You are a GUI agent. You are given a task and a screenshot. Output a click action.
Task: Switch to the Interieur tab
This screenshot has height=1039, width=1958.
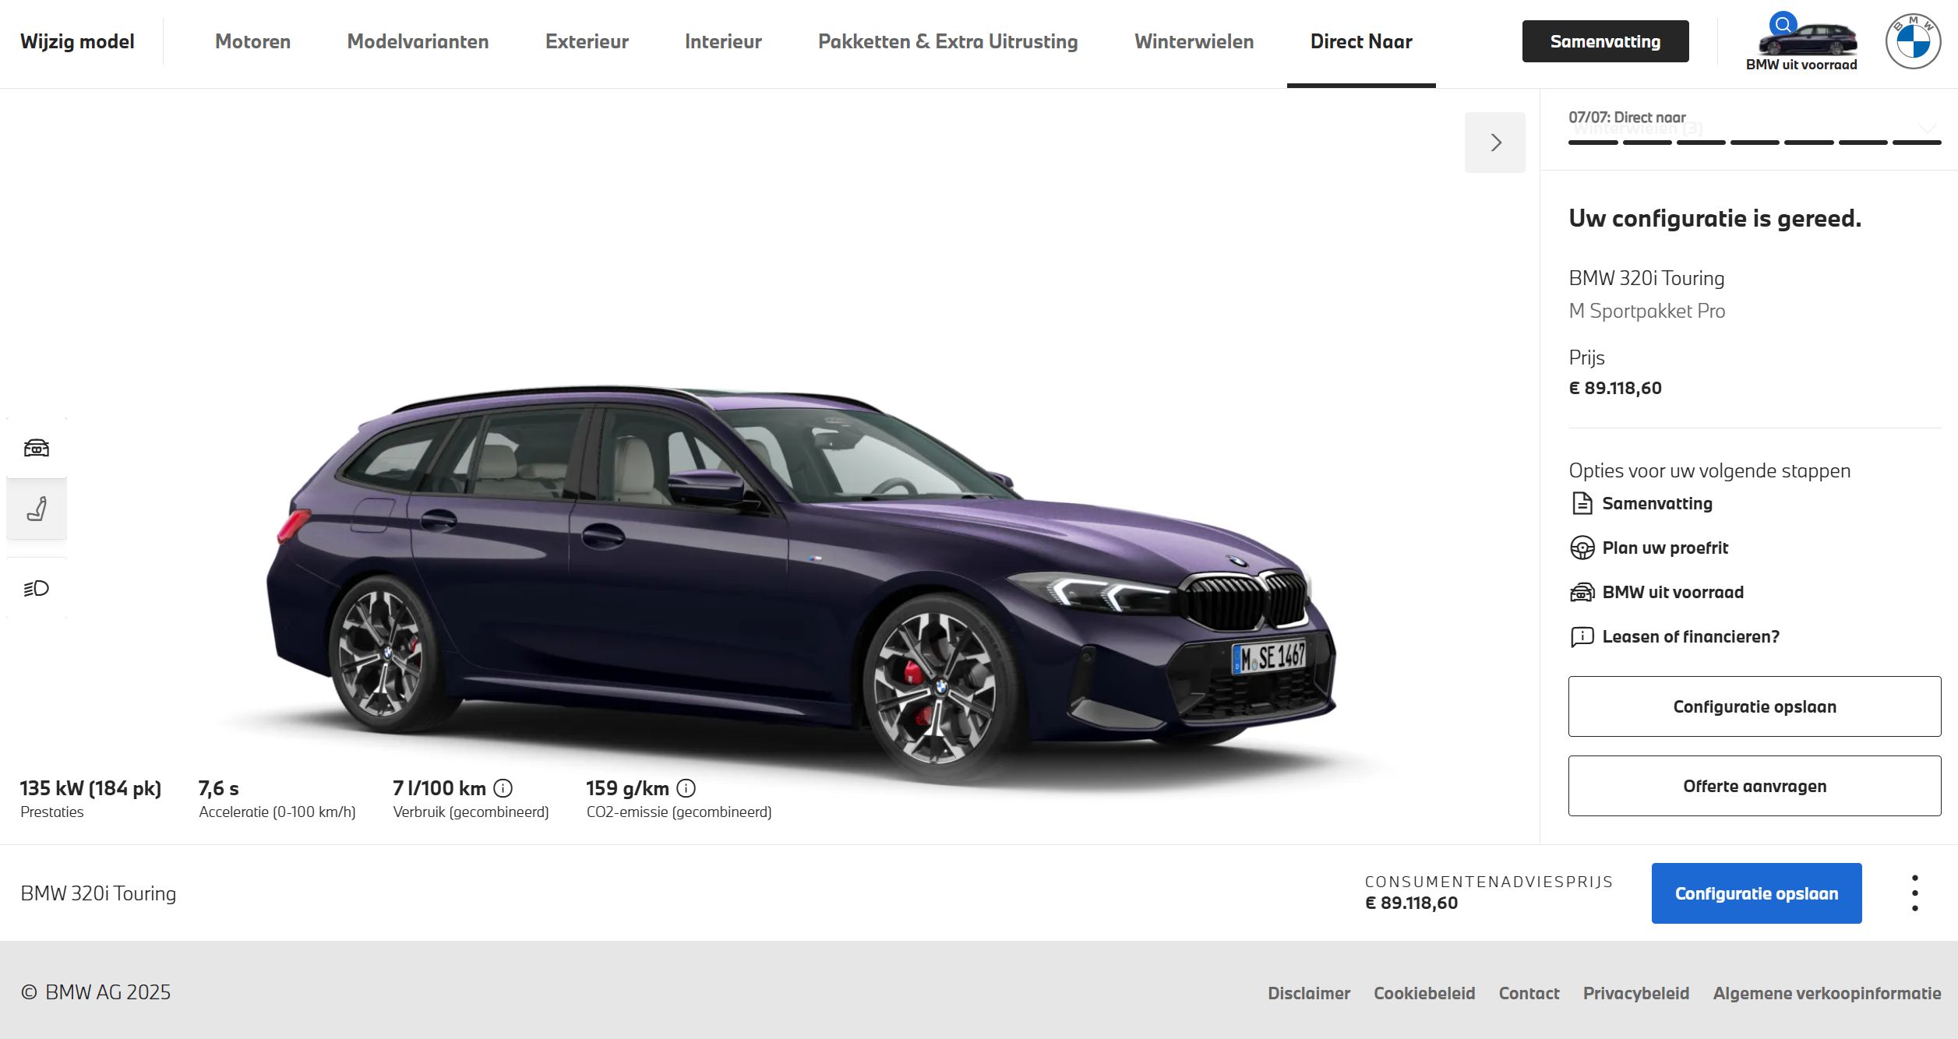pyautogui.click(x=723, y=41)
